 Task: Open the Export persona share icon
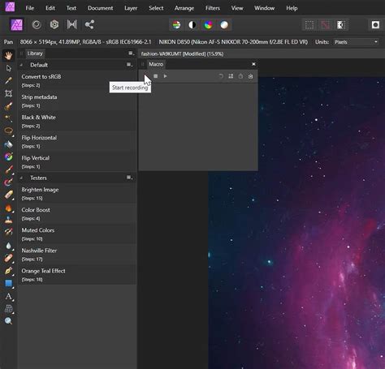[x=89, y=25]
